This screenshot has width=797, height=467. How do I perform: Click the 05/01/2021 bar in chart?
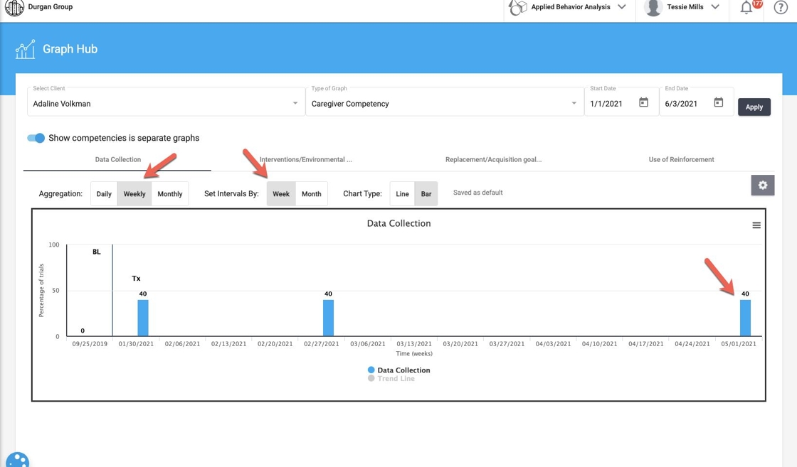point(745,318)
